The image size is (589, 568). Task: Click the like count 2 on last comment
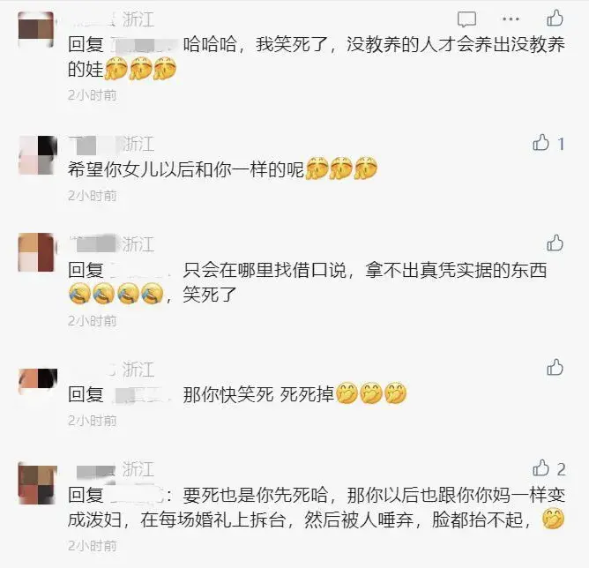coord(561,469)
